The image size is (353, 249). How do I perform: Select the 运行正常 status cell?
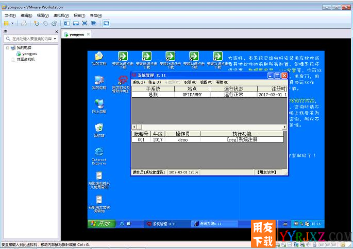[233, 95]
